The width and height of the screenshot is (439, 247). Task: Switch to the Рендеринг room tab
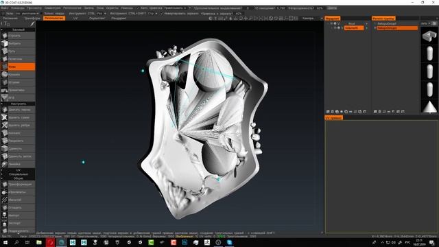pyautogui.click(x=119, y=19)
